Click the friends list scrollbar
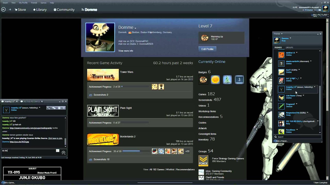 320,106
